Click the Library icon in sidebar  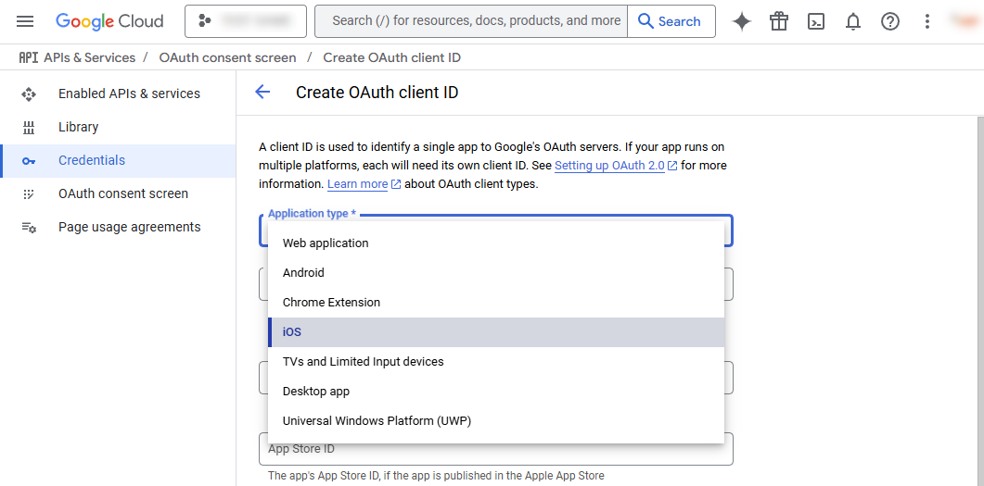click(x=28, y=128)
